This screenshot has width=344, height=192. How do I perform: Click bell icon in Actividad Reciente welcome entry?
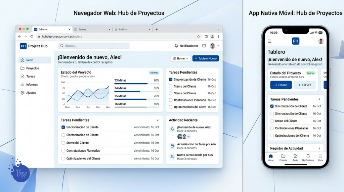tap(172, 129)
